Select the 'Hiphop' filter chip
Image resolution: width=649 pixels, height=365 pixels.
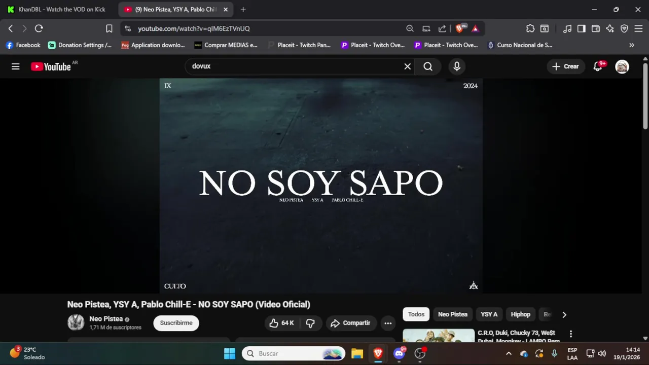point(521,314)
